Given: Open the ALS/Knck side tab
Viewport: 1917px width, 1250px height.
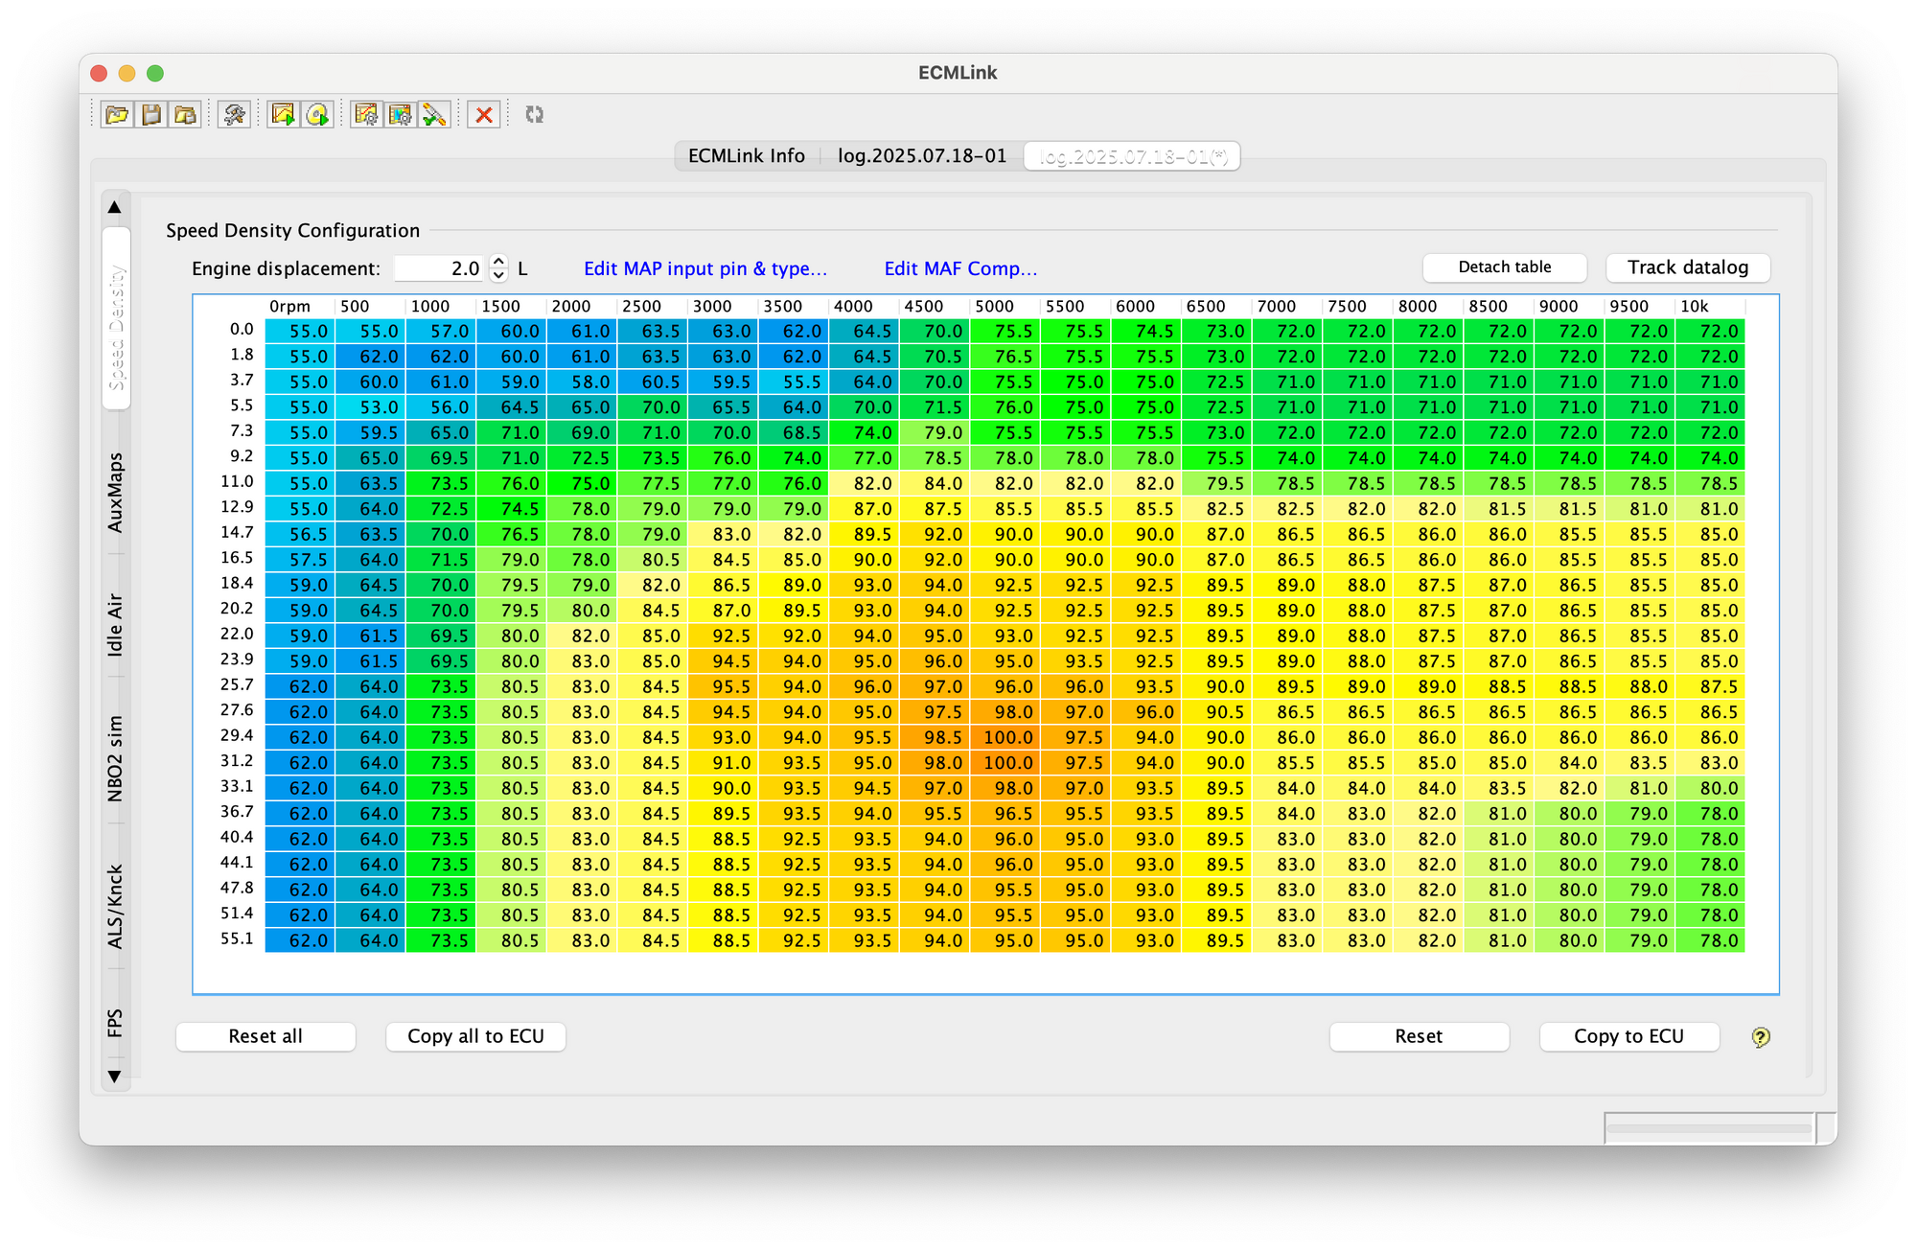Looking at the screenshot, I should coord(116,907).
